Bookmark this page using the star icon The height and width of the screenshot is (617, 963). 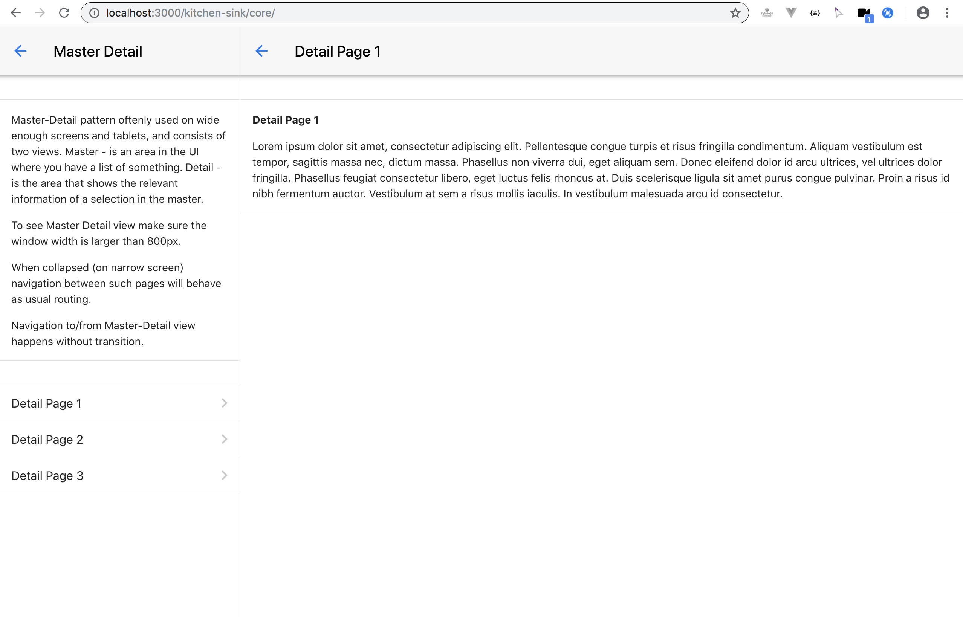(x=735, y=13)
